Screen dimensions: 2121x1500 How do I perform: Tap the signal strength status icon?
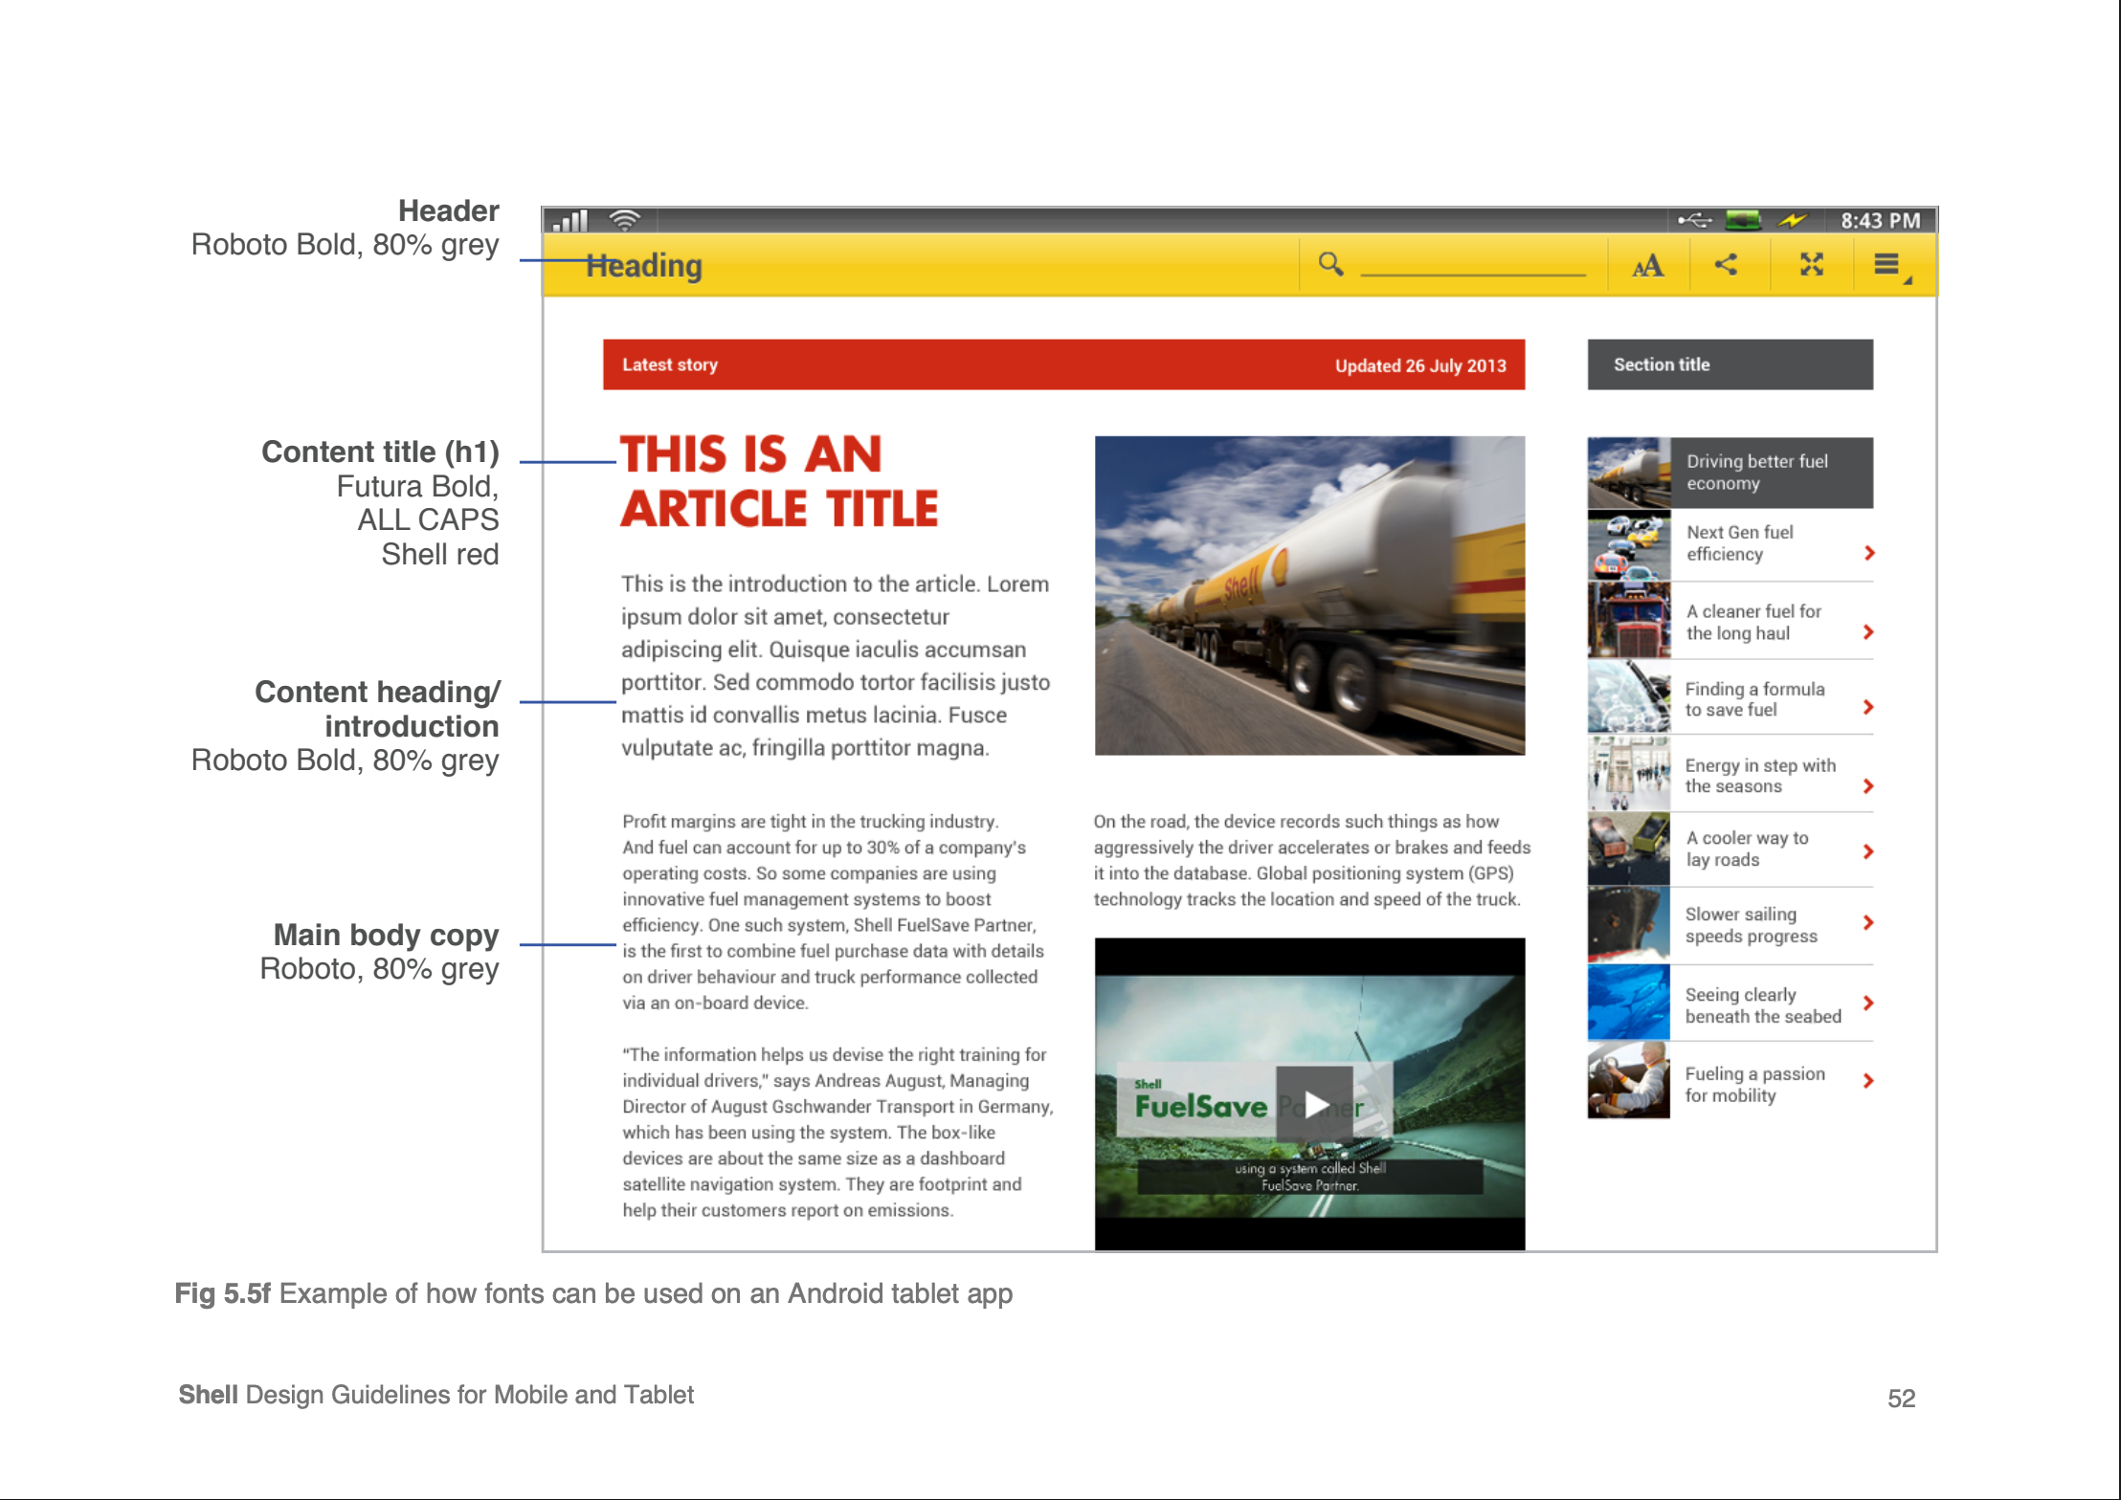pyautogui.click(x=570, y=221)
